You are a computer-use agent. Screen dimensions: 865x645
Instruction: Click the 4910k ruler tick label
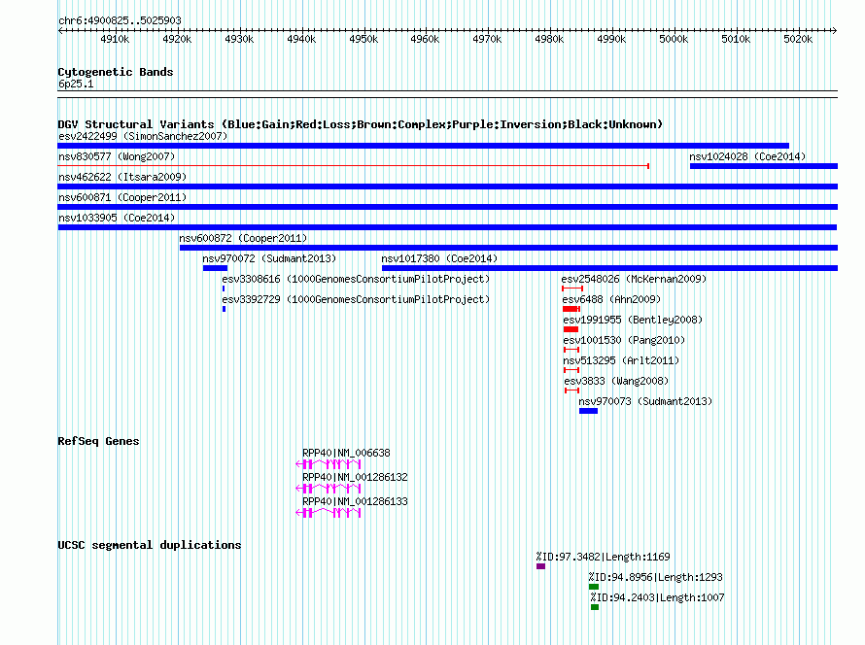tap(115, 39)
